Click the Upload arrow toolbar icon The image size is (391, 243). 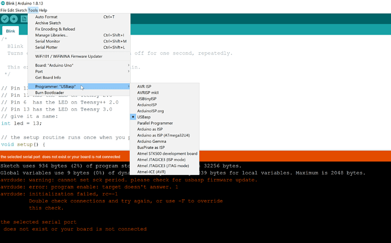pyautogui.click(x=14, y=19)
